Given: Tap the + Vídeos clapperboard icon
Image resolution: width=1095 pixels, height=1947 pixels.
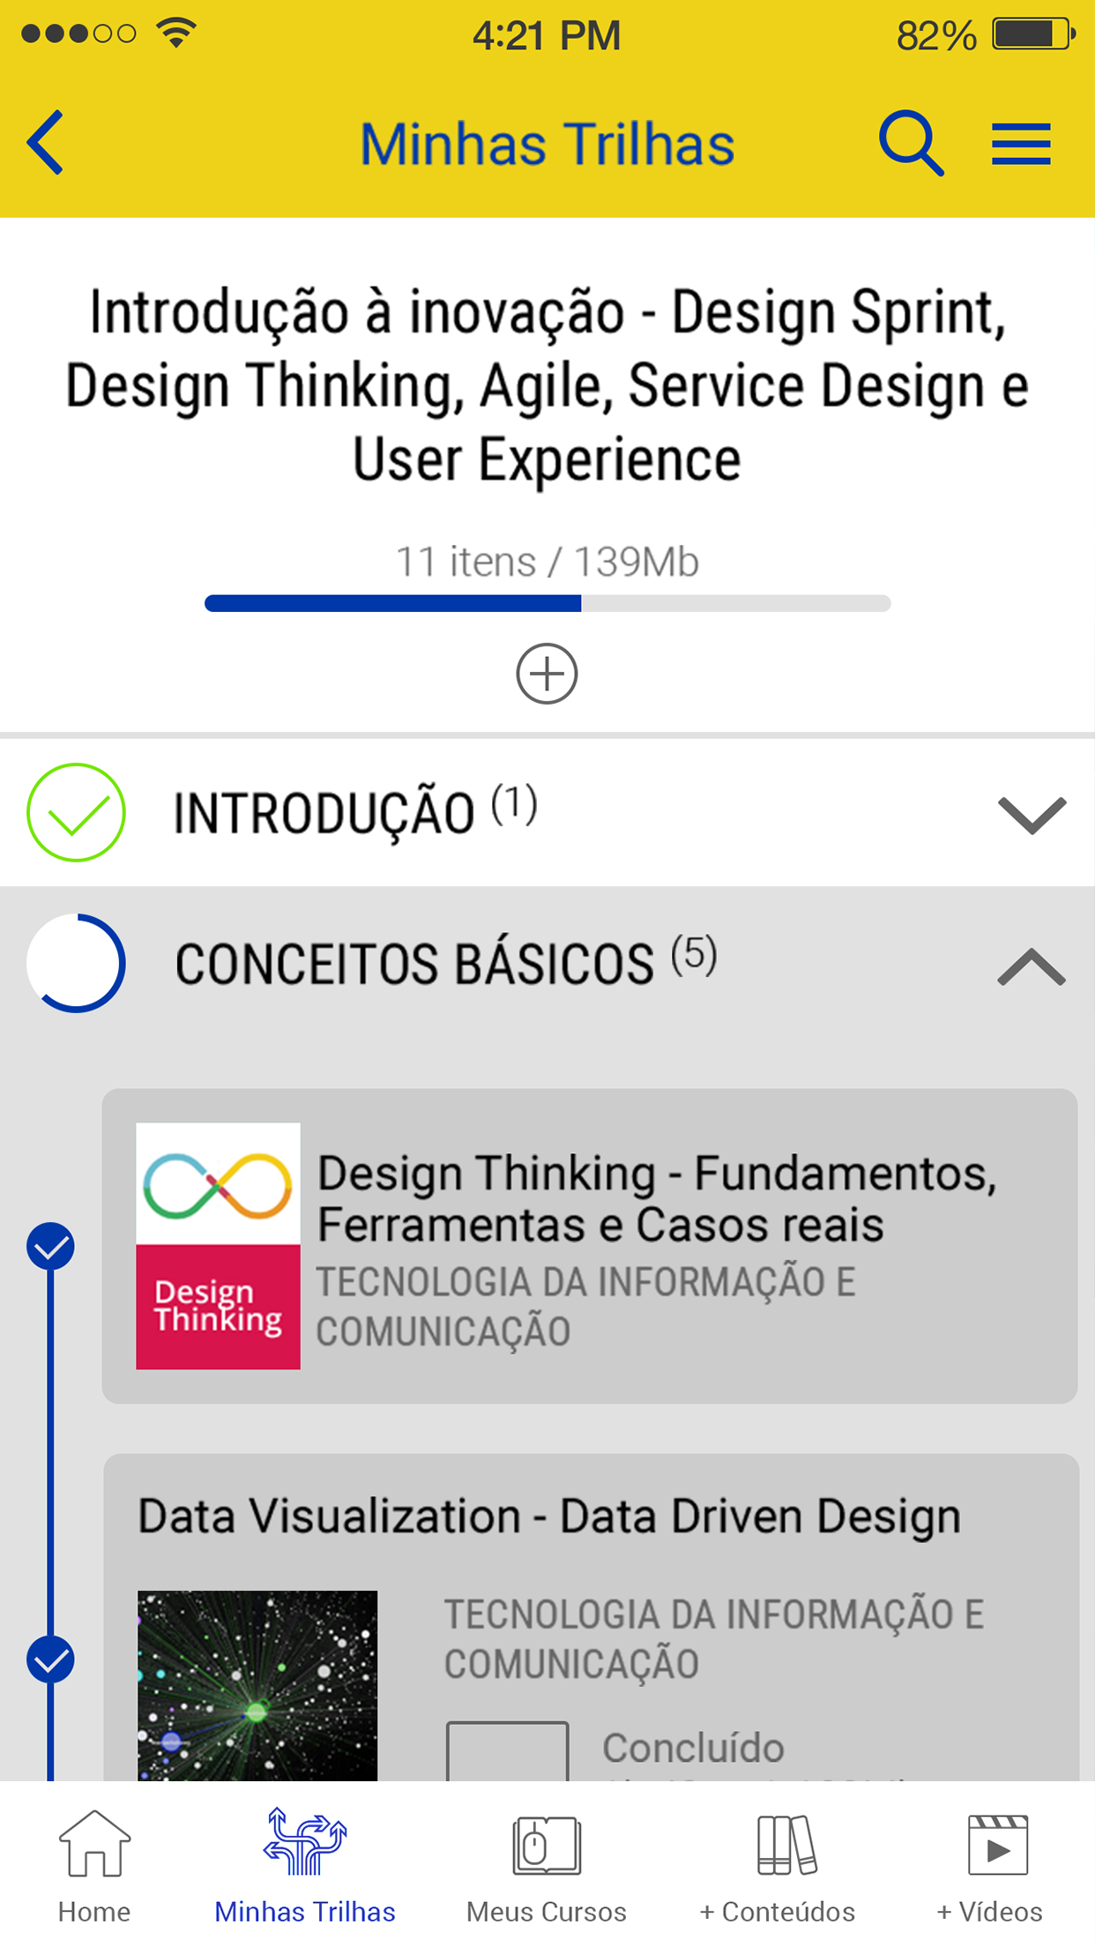Looking at the screenshot, I should point(997,1844).
